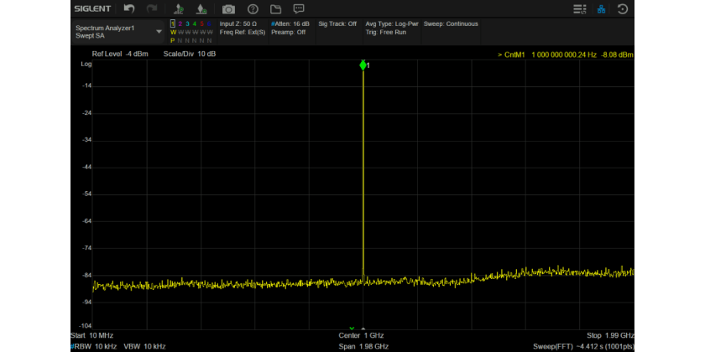Toggle the Sig Track: Off setting
Image resolution: width=705 pixels, height=352 pixels.
click(x=337, y=23)
